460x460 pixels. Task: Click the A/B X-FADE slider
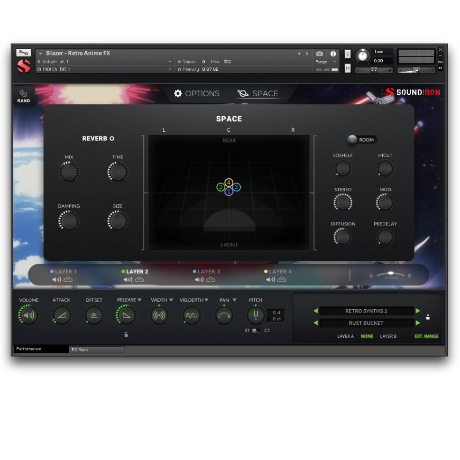[391, 275]
